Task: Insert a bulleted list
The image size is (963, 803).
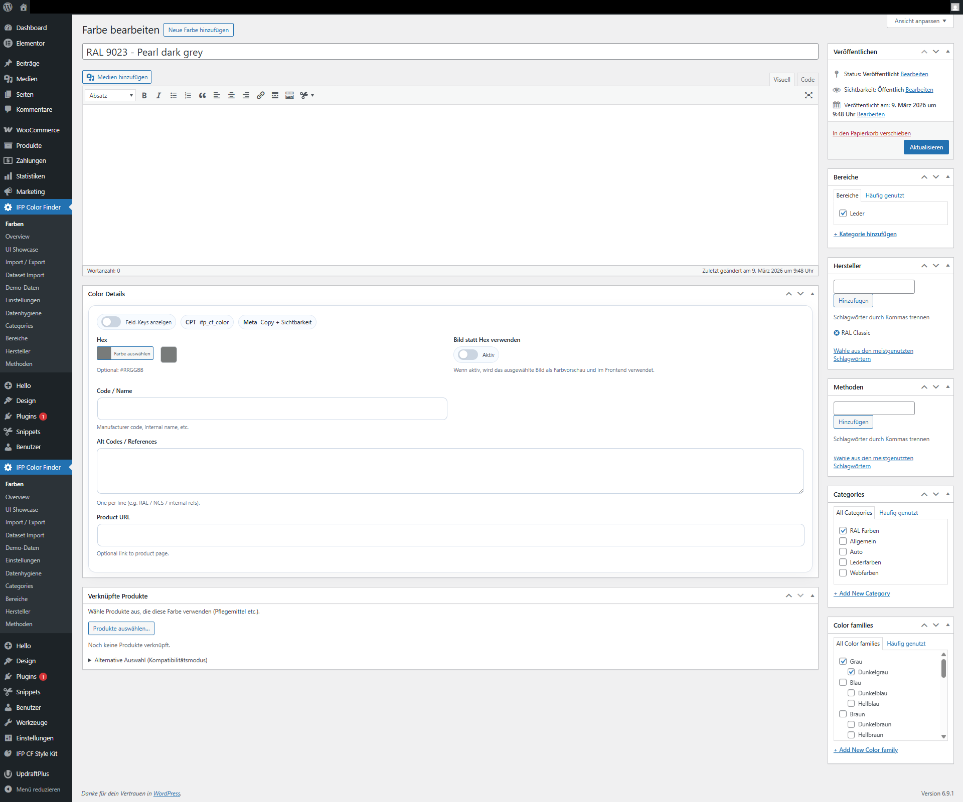Action: click(174, 95)
